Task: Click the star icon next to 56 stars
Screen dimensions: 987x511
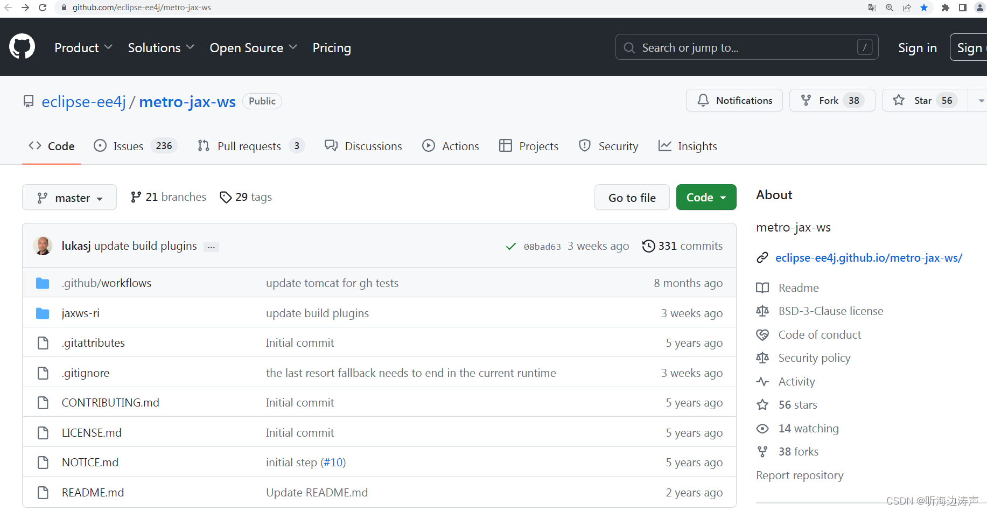Action: (762, 405)
